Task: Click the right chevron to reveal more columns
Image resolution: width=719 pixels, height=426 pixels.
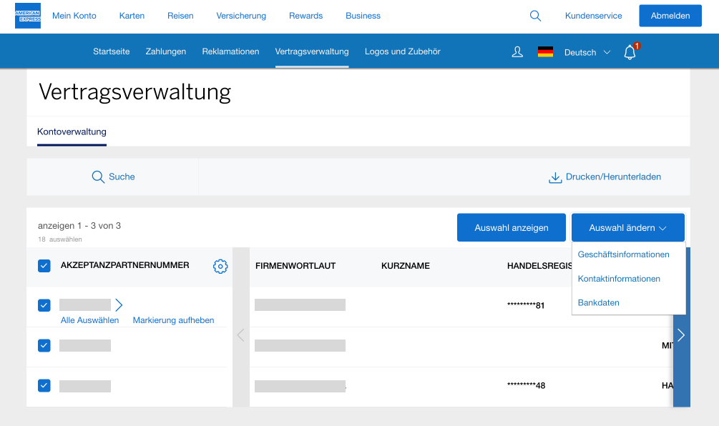Action: [680, 335]
